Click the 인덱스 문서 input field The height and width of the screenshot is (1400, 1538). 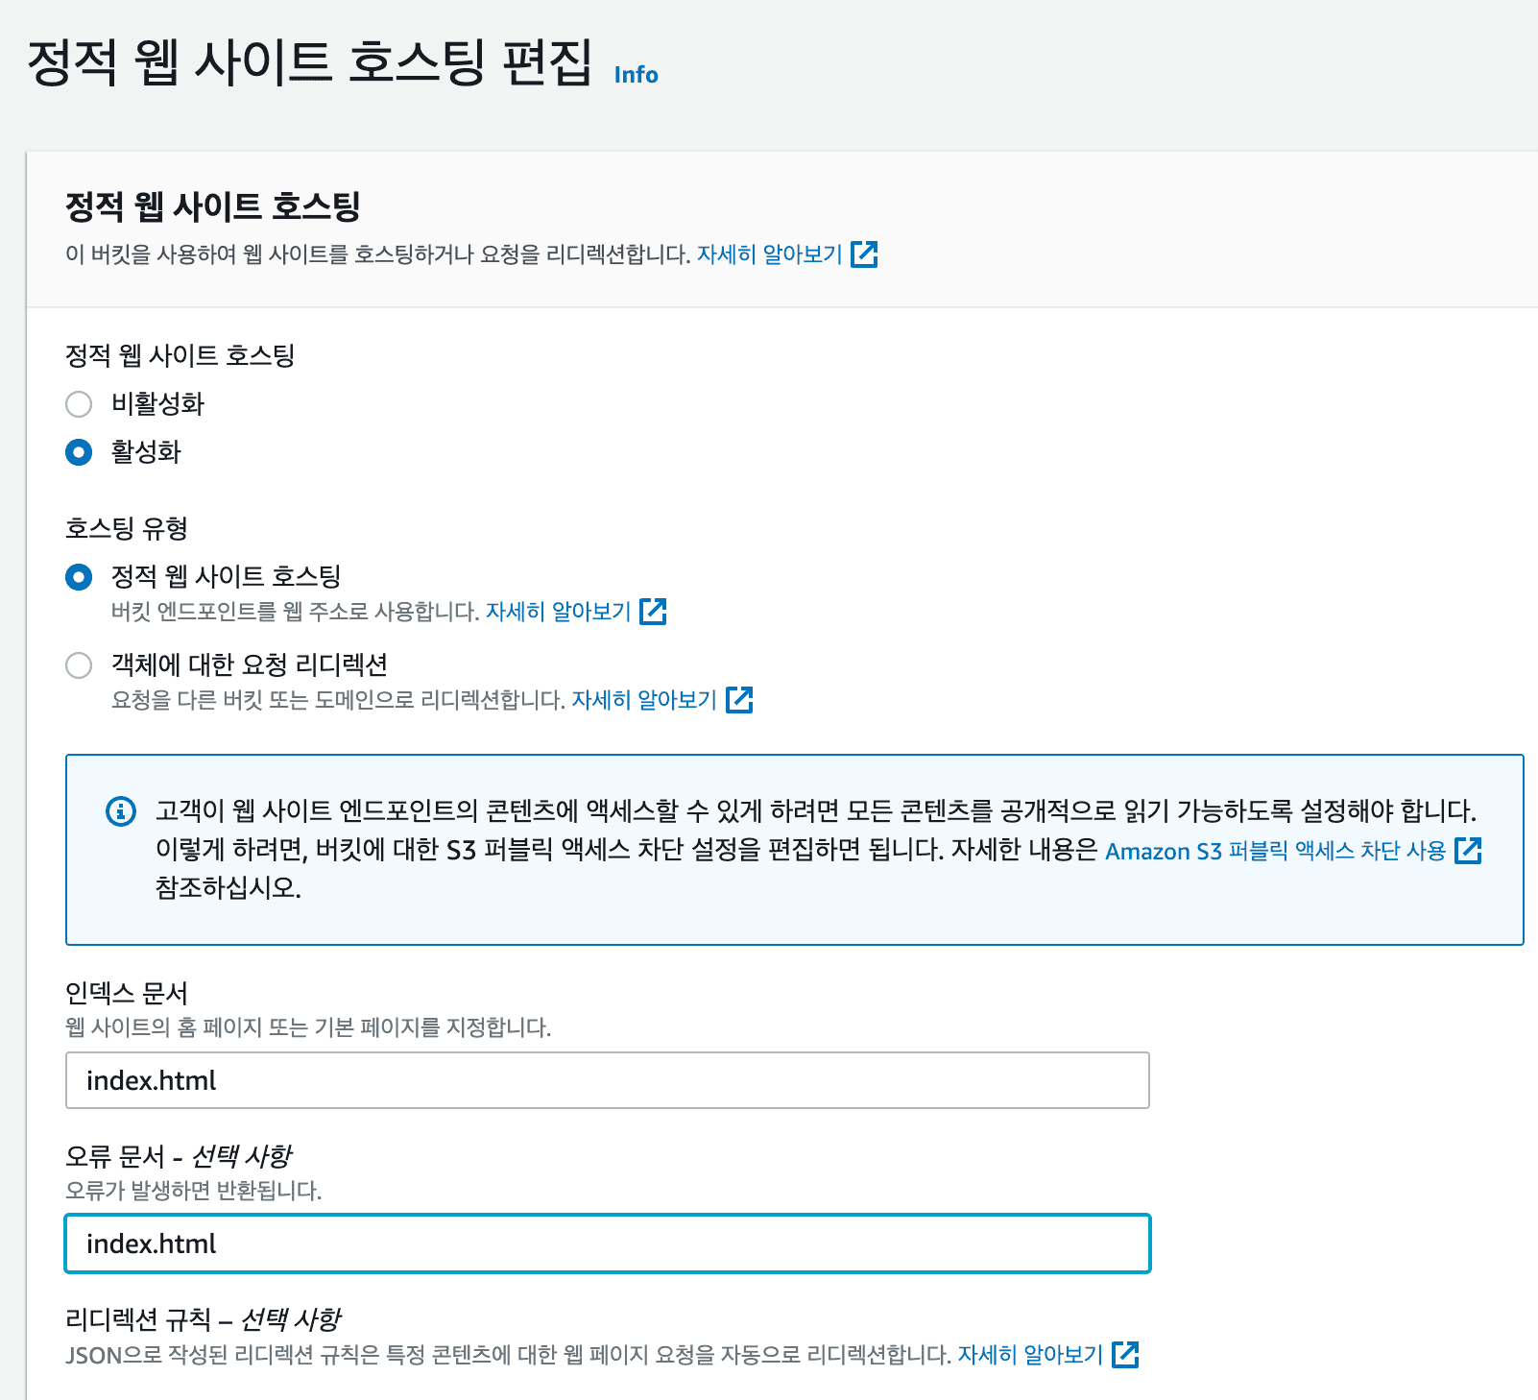[x=607, y=1080]
